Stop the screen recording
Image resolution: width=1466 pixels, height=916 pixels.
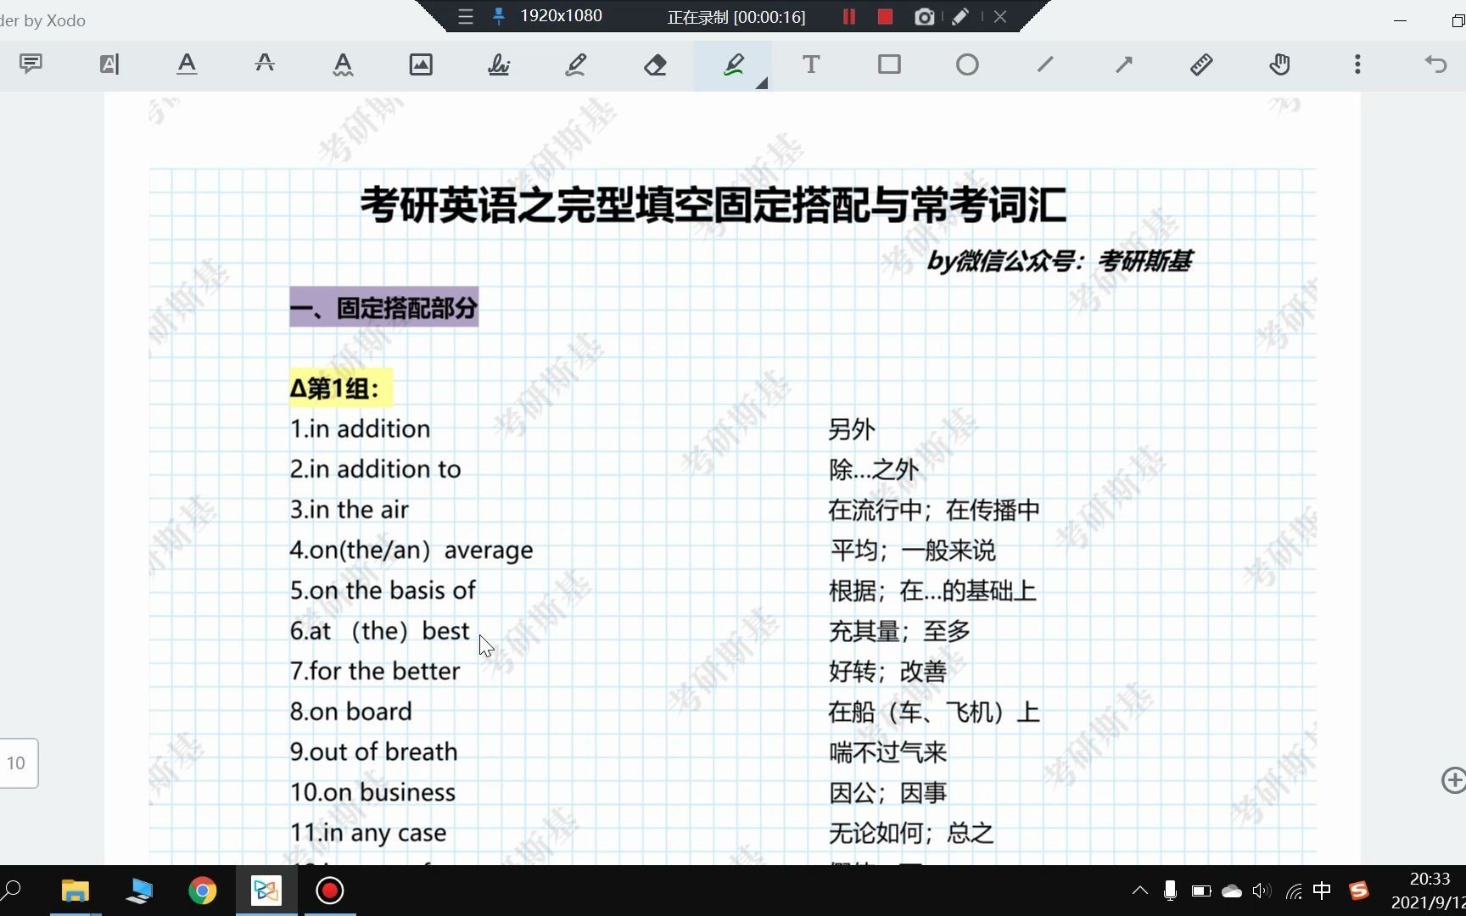point(885,17)
